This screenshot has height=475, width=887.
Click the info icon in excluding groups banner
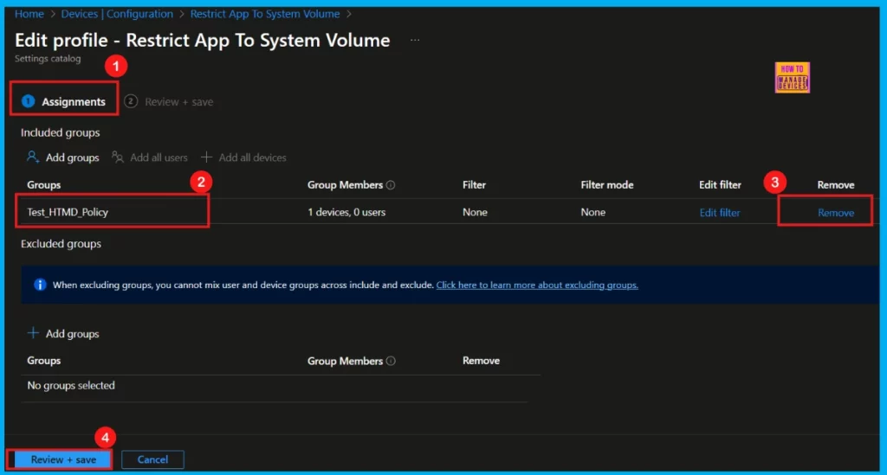coord(40,285)
